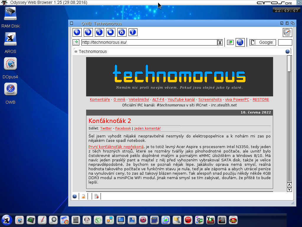Click the Twitter share link
The width and height of the screenshot is (302, 227).
106,128
